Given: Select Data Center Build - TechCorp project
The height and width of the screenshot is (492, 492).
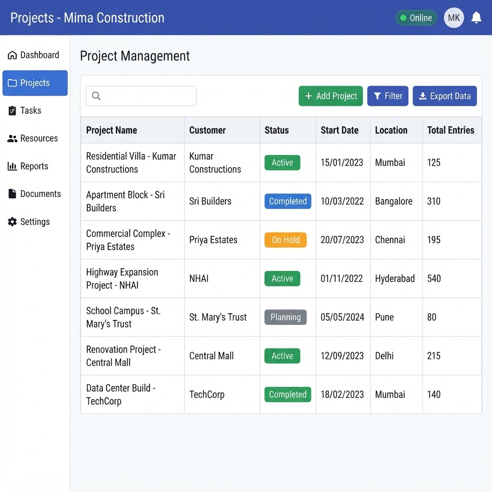Looking at the screenshot, I should pos(121,394).
